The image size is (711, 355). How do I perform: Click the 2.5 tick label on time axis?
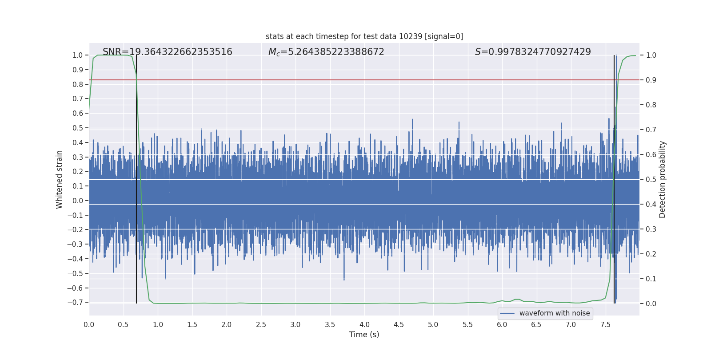pyautogui.click(x=261, y=325)
